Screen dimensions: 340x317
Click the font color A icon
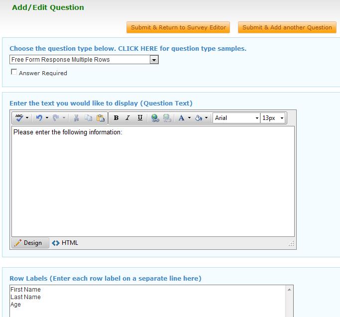coord(181,118)
